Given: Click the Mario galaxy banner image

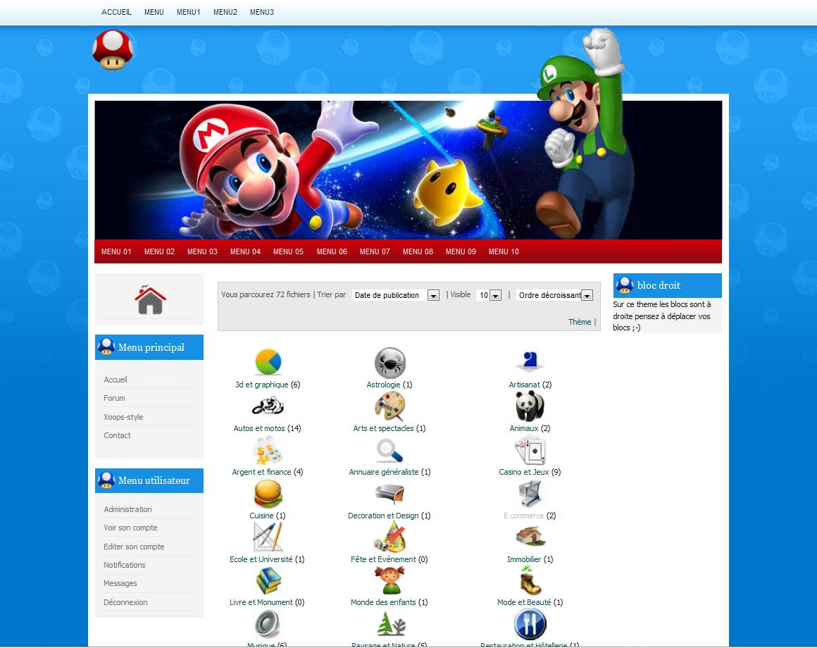Looking at the screenshot, I should click(x=408, y=170).
